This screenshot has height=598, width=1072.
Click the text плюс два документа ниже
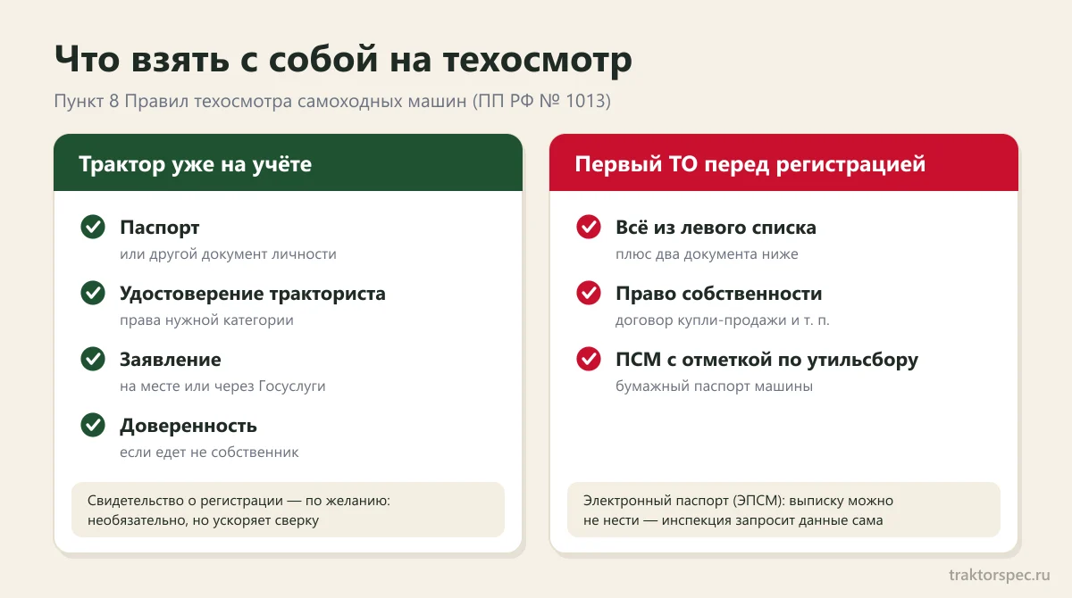(x=707, y=254)
